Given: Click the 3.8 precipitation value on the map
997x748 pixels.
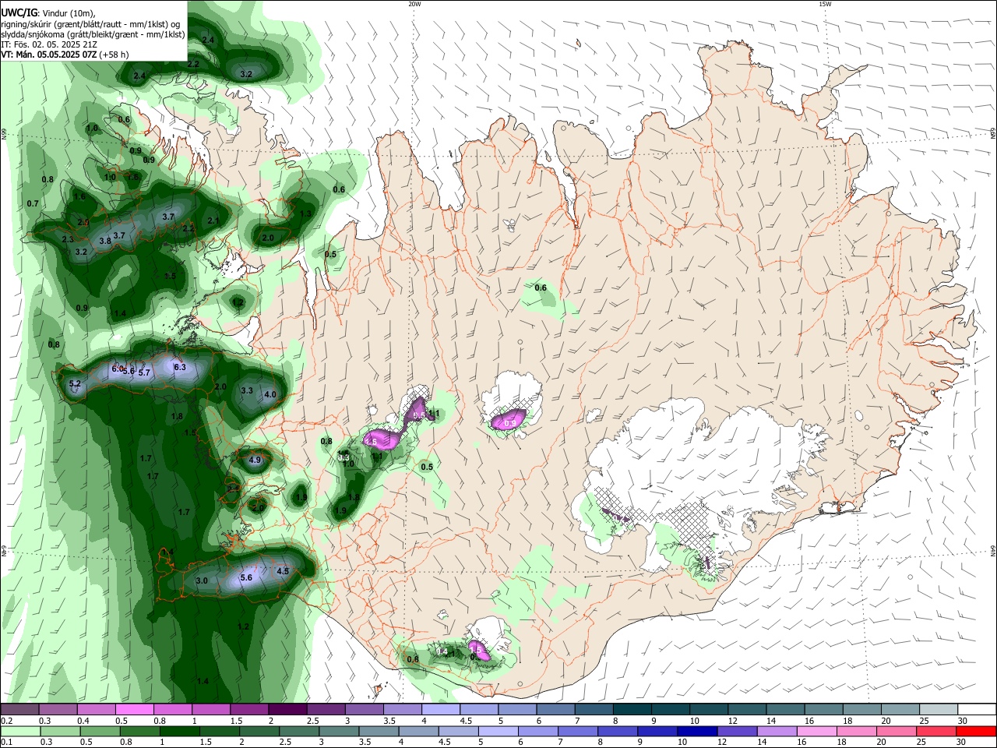Looking at the screenshot, I should 105,241.
